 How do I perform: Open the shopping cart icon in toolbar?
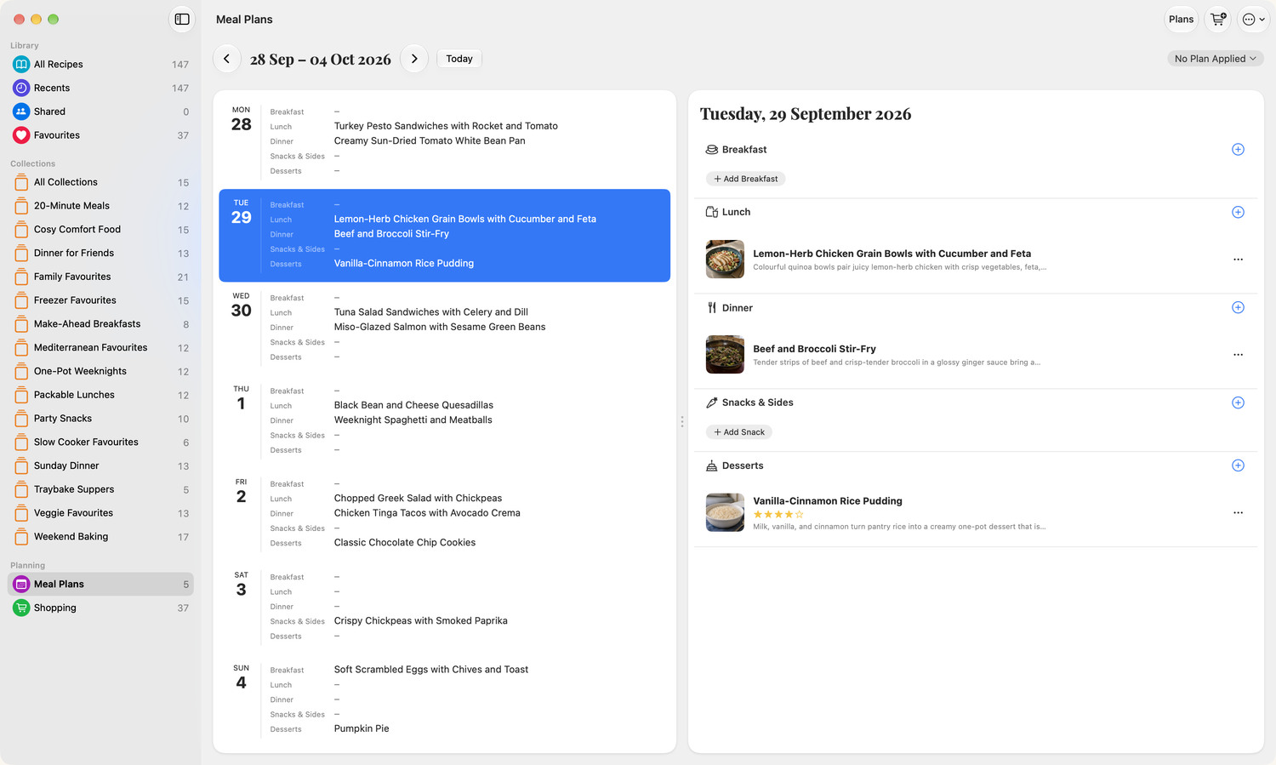click(1218, 19)
